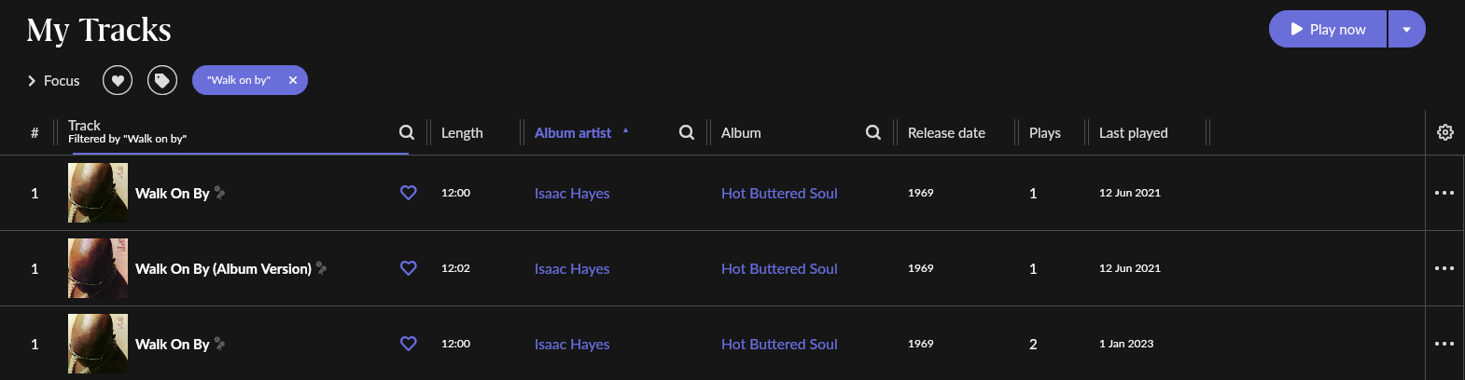Sort by Album artist column header
1465x380 pixels.
573,132
